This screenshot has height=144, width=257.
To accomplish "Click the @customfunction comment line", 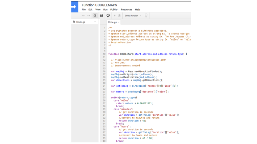I will pyautogui.click(x=119, y=42).
